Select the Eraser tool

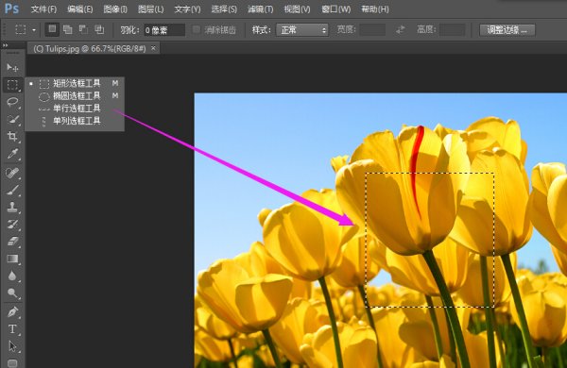(12, 242)
